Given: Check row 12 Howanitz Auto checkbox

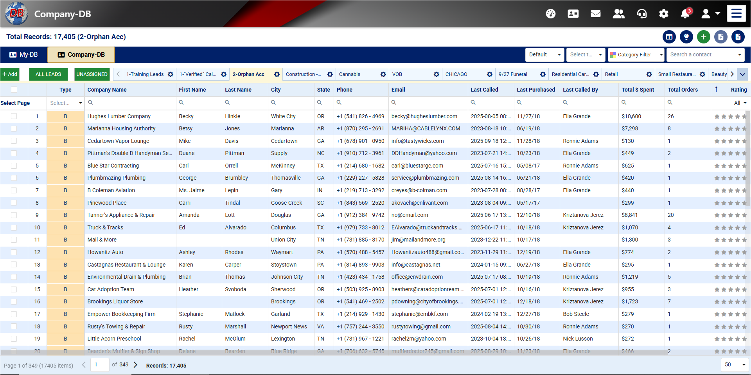Looking at the screenshot, I should coord(14,252).
